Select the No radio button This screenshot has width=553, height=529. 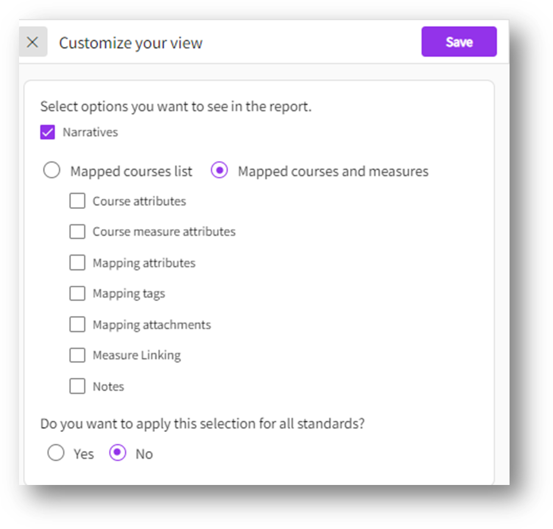(118, 453)
